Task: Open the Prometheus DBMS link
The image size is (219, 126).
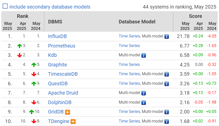Action: (62, 46)
